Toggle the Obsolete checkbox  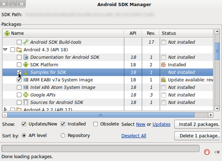(x=96, y=124)
